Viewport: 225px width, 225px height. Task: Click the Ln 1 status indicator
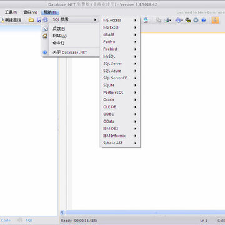(x=204, y=221)
